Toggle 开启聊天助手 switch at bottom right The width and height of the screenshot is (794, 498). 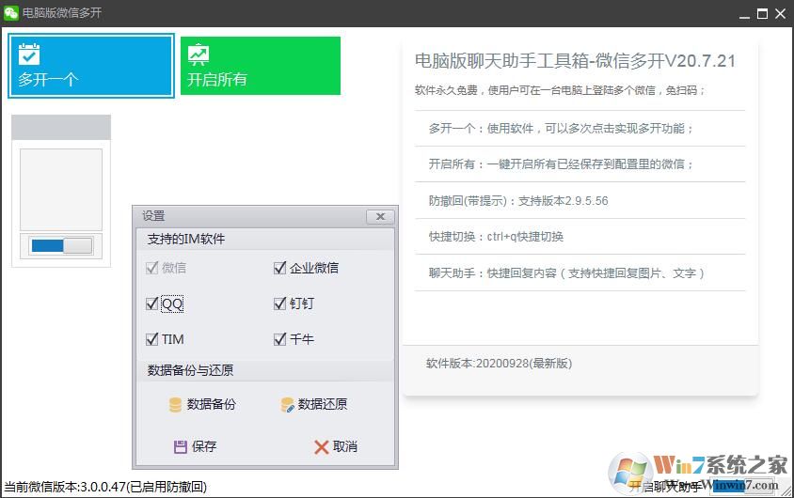tap(742, 486)
